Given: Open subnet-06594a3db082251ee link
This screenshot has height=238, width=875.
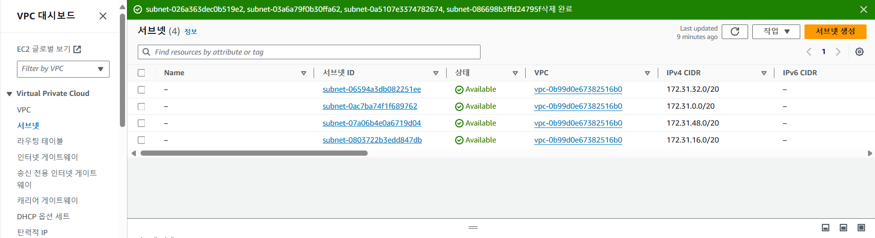Looking at the screenshot, I should [x=371, y=89].
